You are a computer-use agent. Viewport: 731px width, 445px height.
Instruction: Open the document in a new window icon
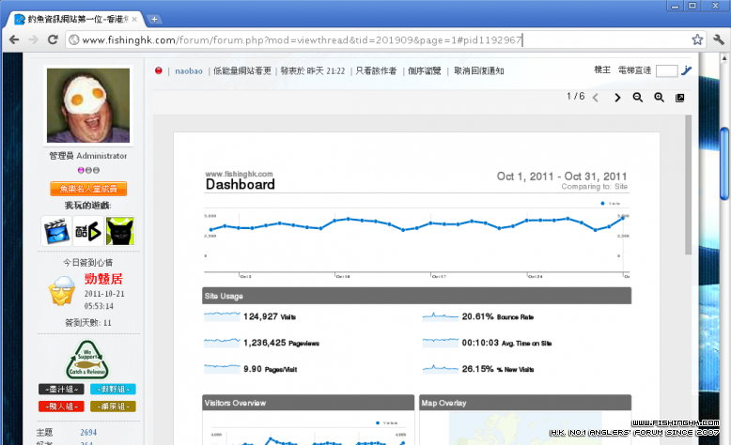coord(679,98)
